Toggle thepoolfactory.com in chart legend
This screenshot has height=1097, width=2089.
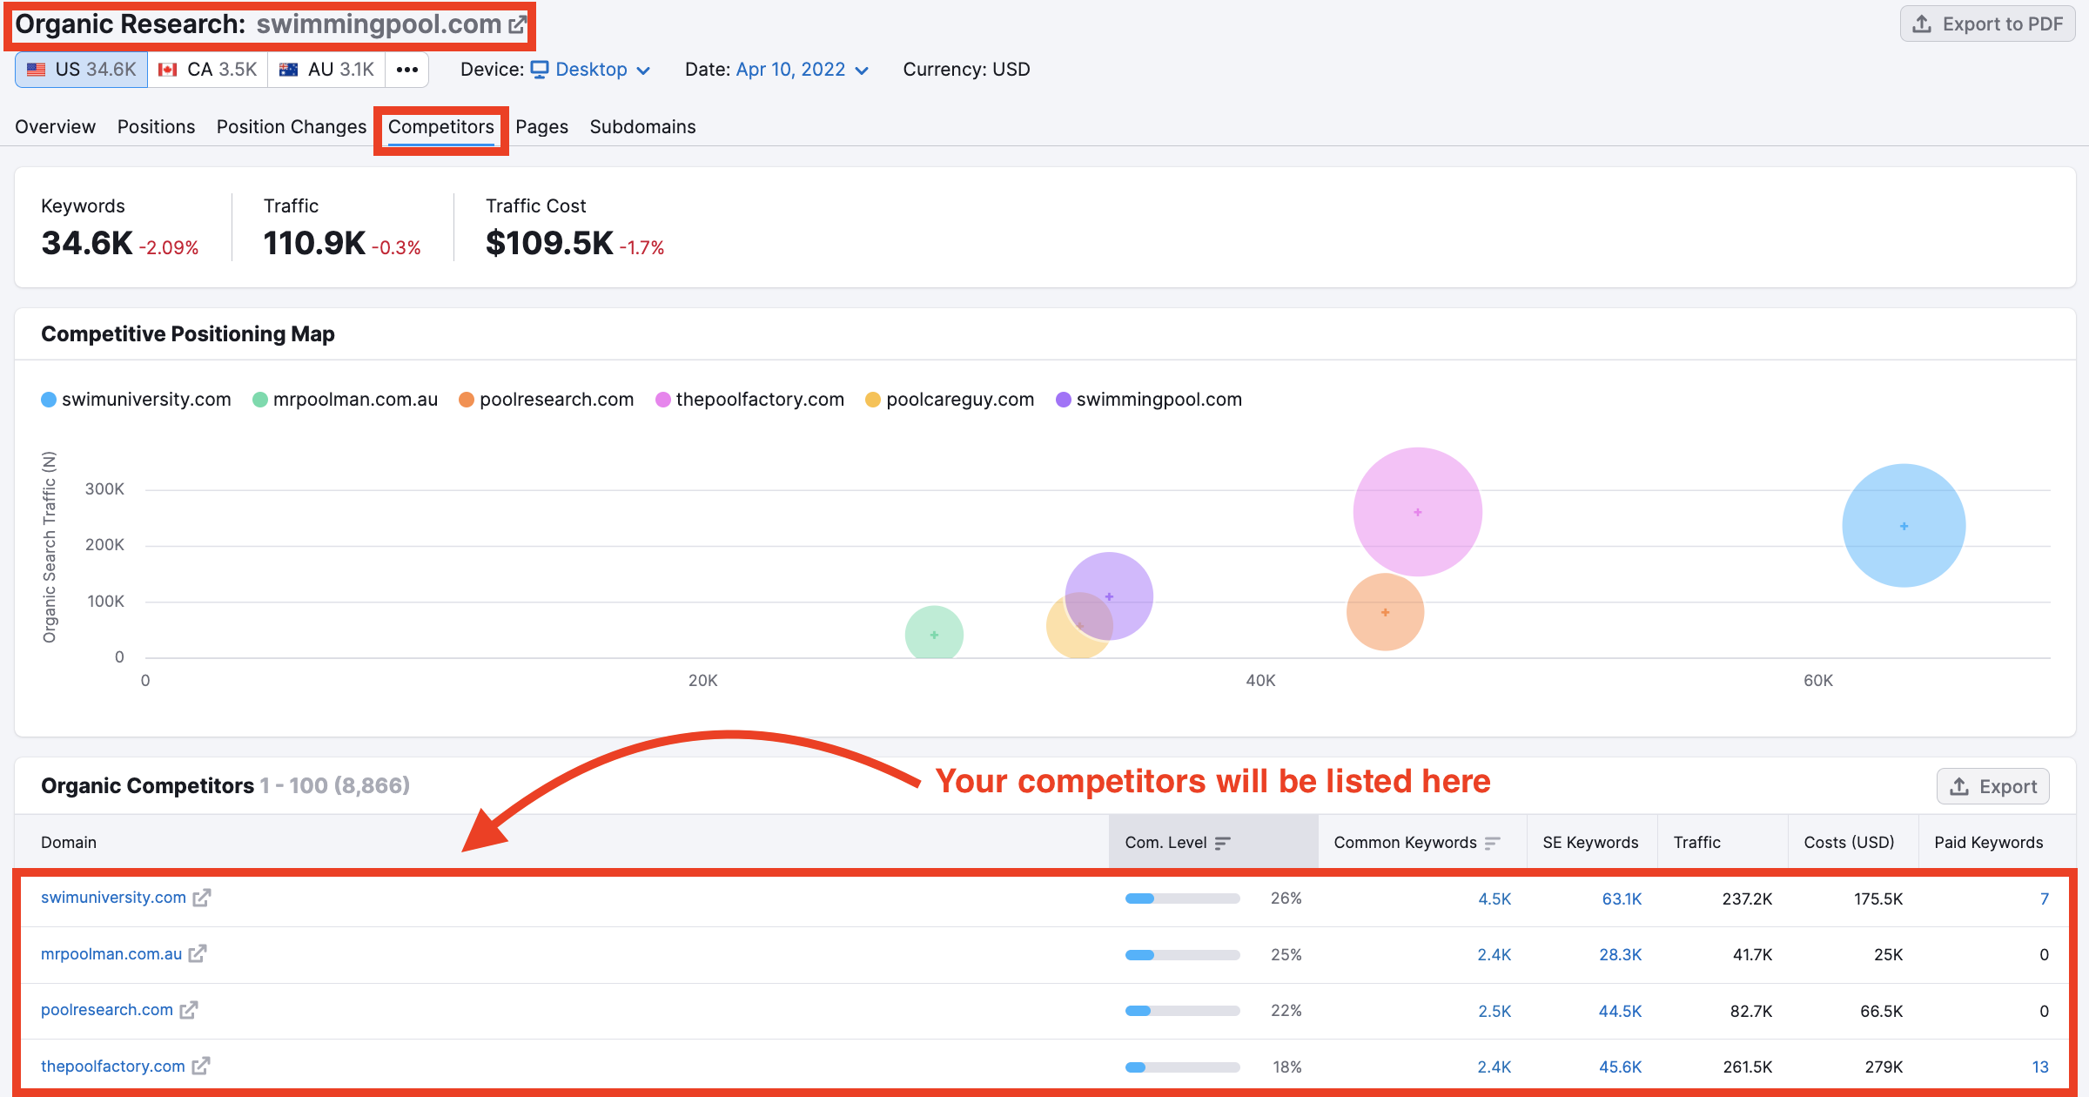[750, 400]
